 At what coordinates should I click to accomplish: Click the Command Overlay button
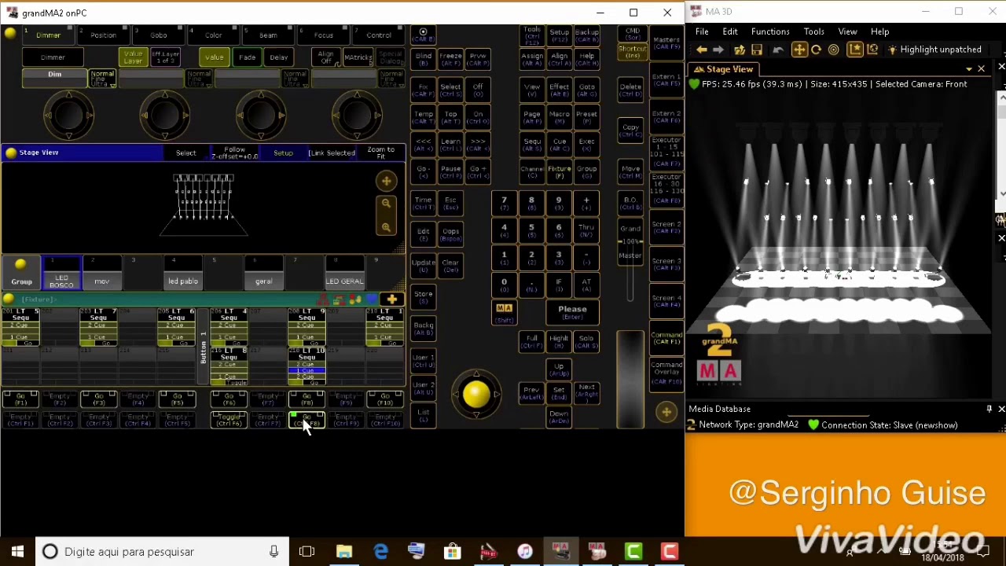(666, 373)
